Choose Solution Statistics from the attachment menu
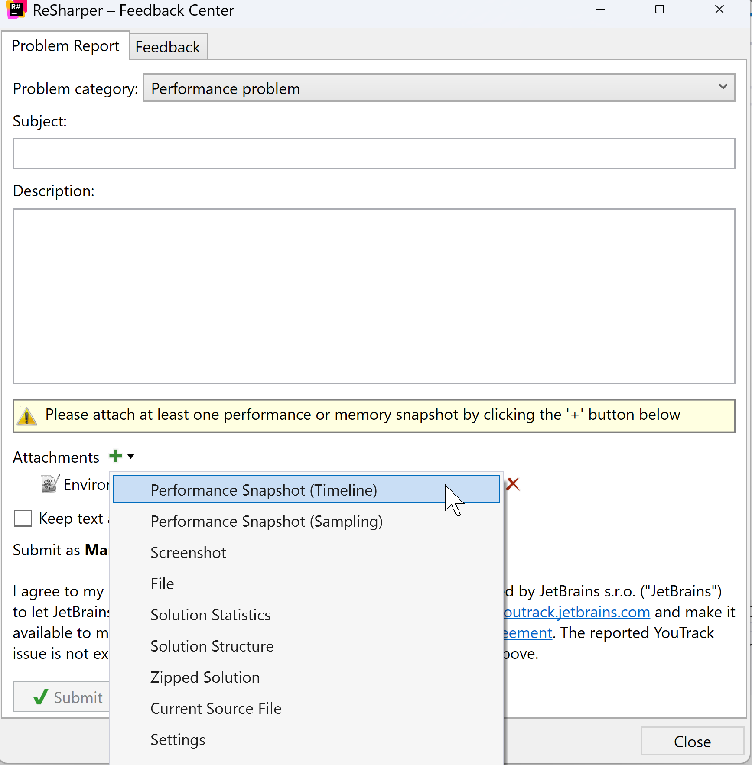This screenshot has height=765, width=752. [x=210, y=615]
